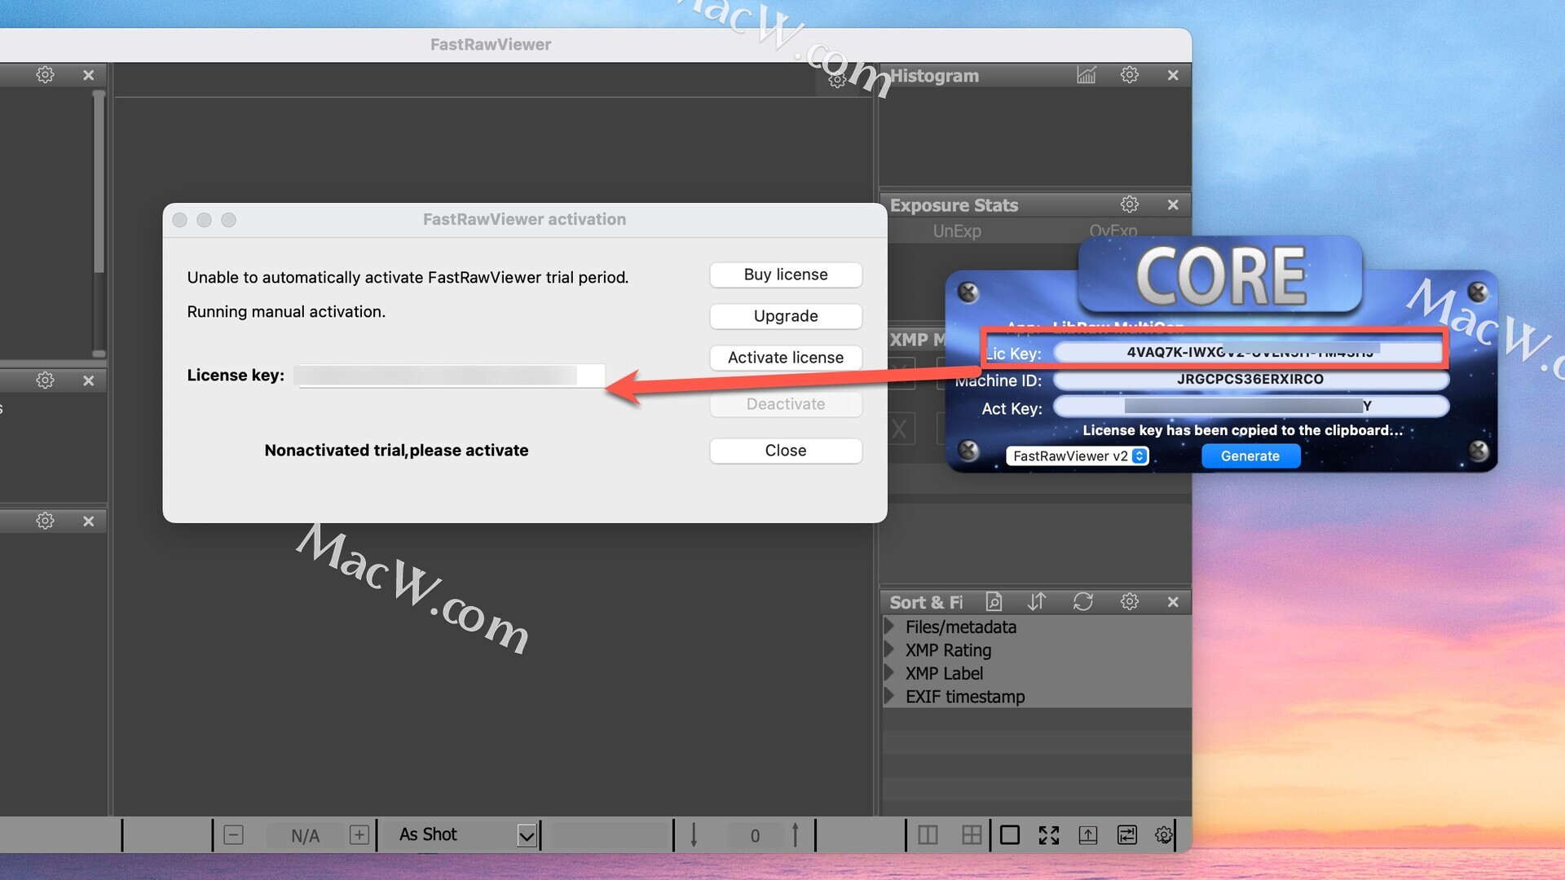Viewport: 1565px width, 880px height.
Task: Expand the Files/metadata tree item
Action: coord(889,627)
